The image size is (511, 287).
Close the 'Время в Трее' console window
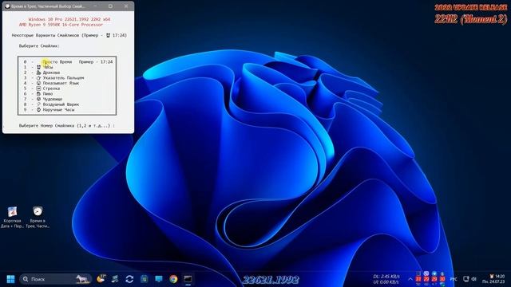(x=126, y=6)
